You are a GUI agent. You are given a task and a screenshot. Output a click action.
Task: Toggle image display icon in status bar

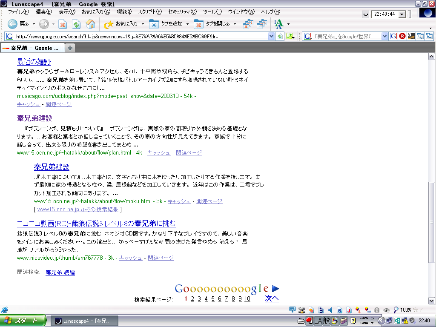coord(311,310)
